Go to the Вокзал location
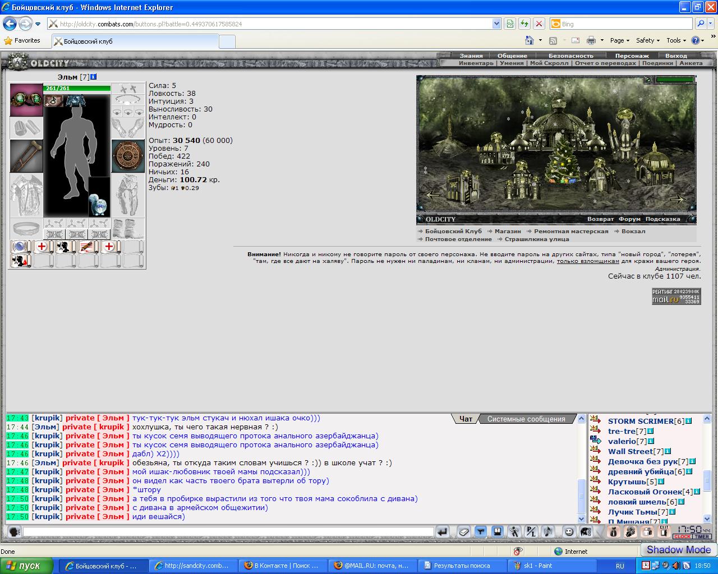This screenshot has height=574, width=718. click(x=633, y=231)
